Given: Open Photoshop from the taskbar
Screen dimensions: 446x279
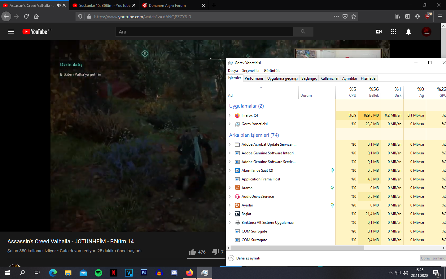Looking at the screenshot, I should [144, 273].
